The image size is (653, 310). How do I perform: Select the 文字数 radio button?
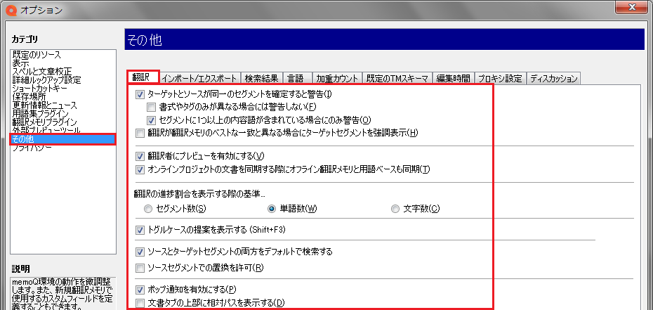(x=396, y=209)
